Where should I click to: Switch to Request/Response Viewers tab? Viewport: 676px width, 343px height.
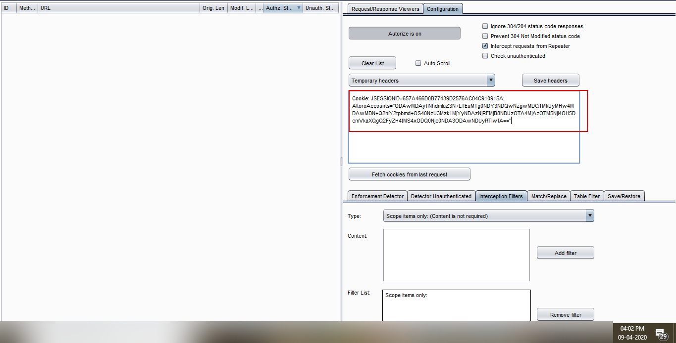385,9
